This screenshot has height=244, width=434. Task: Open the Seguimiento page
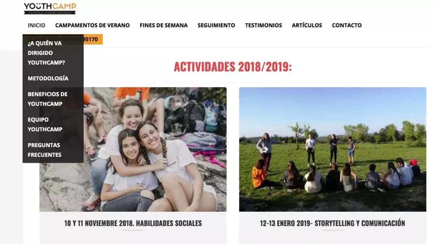216,25
